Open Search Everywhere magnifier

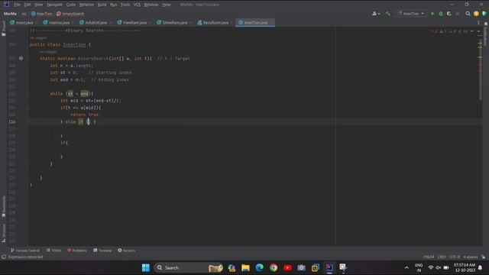(x=468, y=14)
